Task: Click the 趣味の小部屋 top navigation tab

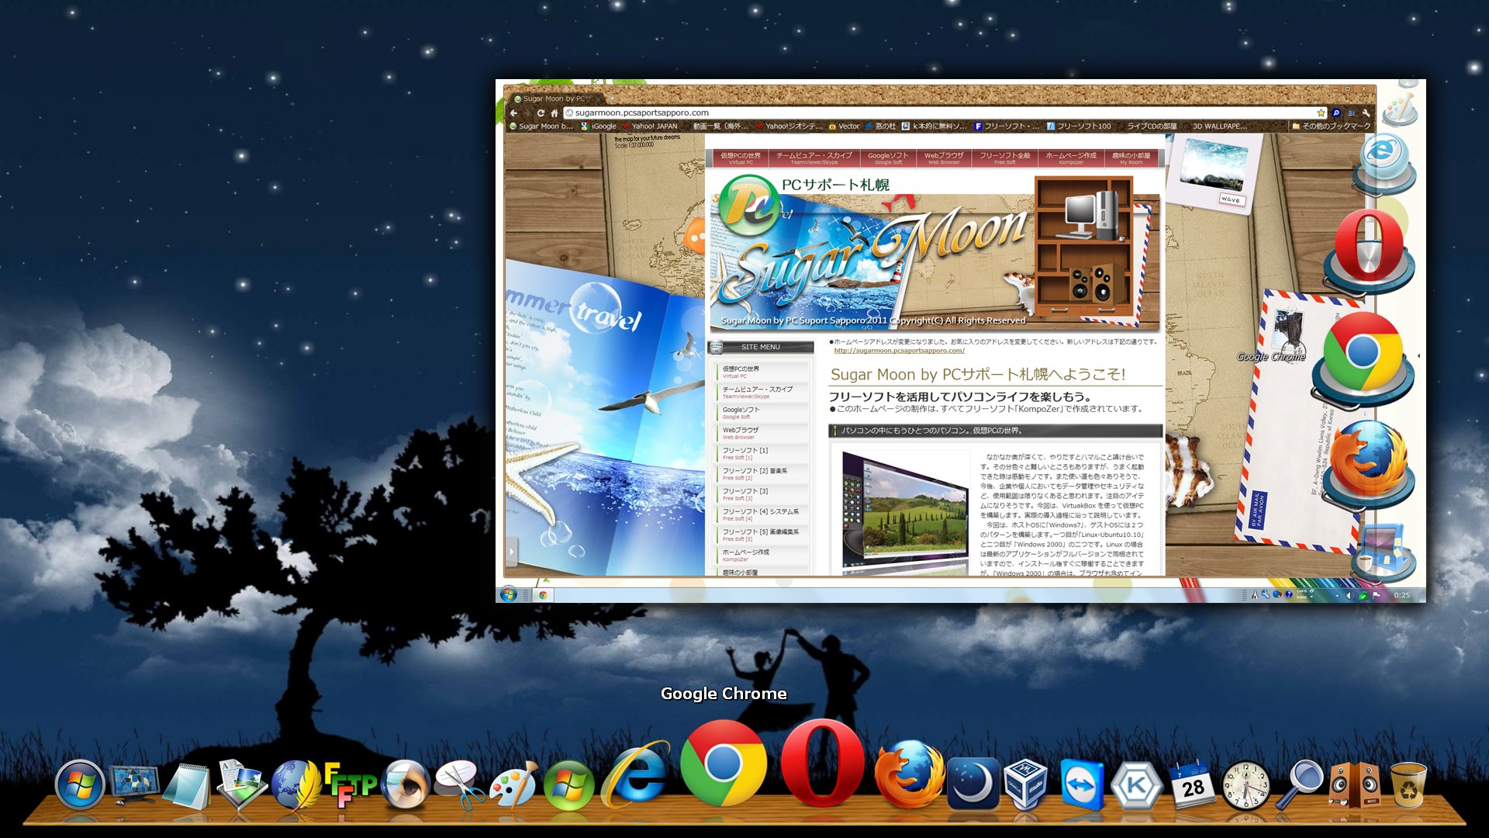Action: [1131, 158]
